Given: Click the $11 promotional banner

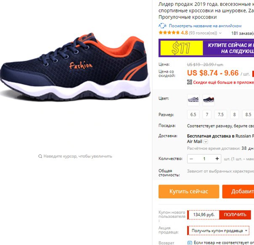Looking at the screenshot, I should pos(206,48).
